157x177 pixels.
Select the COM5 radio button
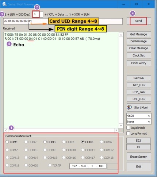tap(83, 142)
